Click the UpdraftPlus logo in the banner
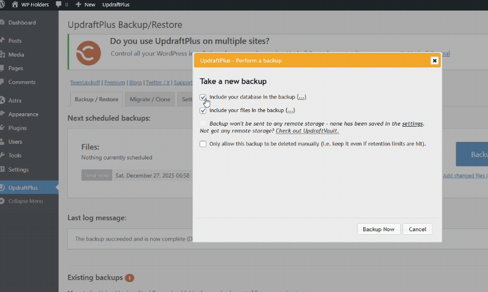Image resolution: width=488 pixels, height=292 pixels. tap(88, 53)
